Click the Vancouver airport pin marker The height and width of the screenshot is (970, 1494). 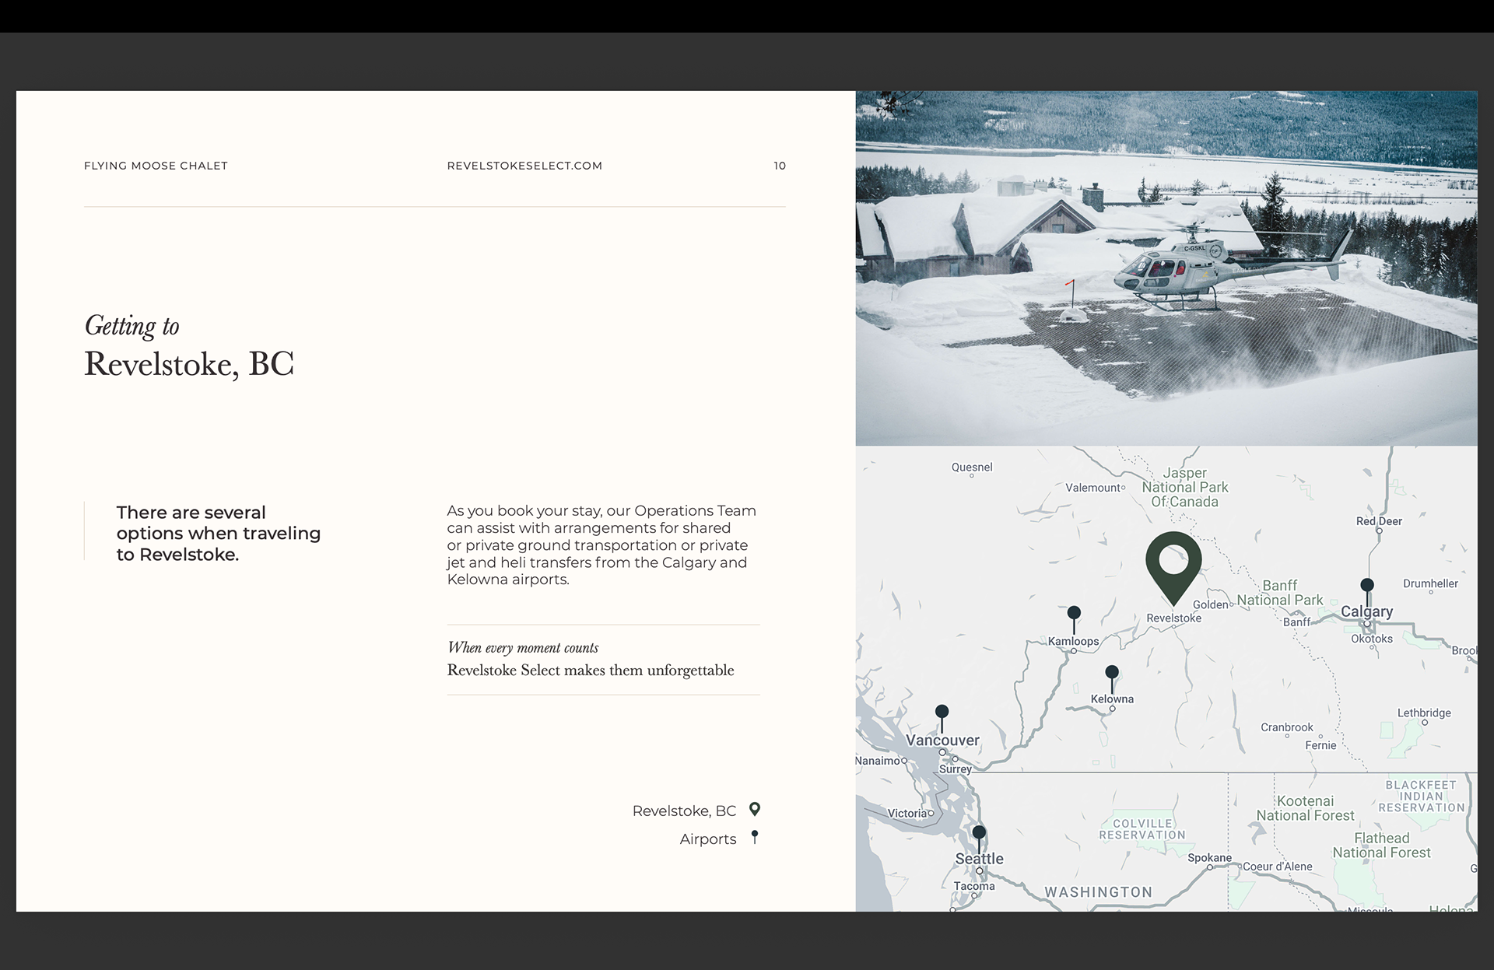[x=942, y=712]
